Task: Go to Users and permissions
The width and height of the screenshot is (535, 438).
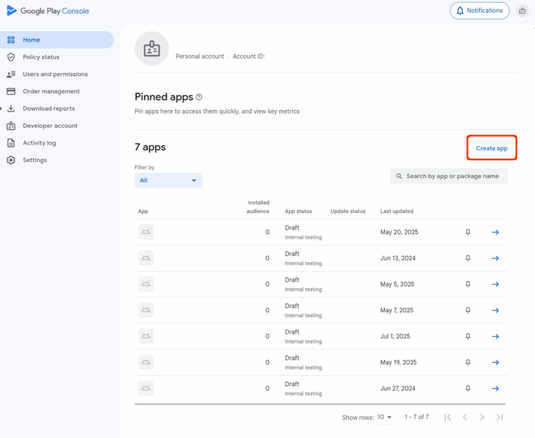Action: [55, 74]
